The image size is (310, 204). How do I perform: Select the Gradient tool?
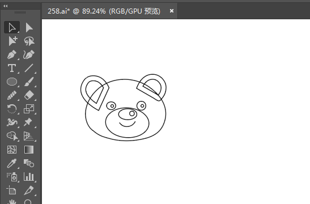coord(29,150)
